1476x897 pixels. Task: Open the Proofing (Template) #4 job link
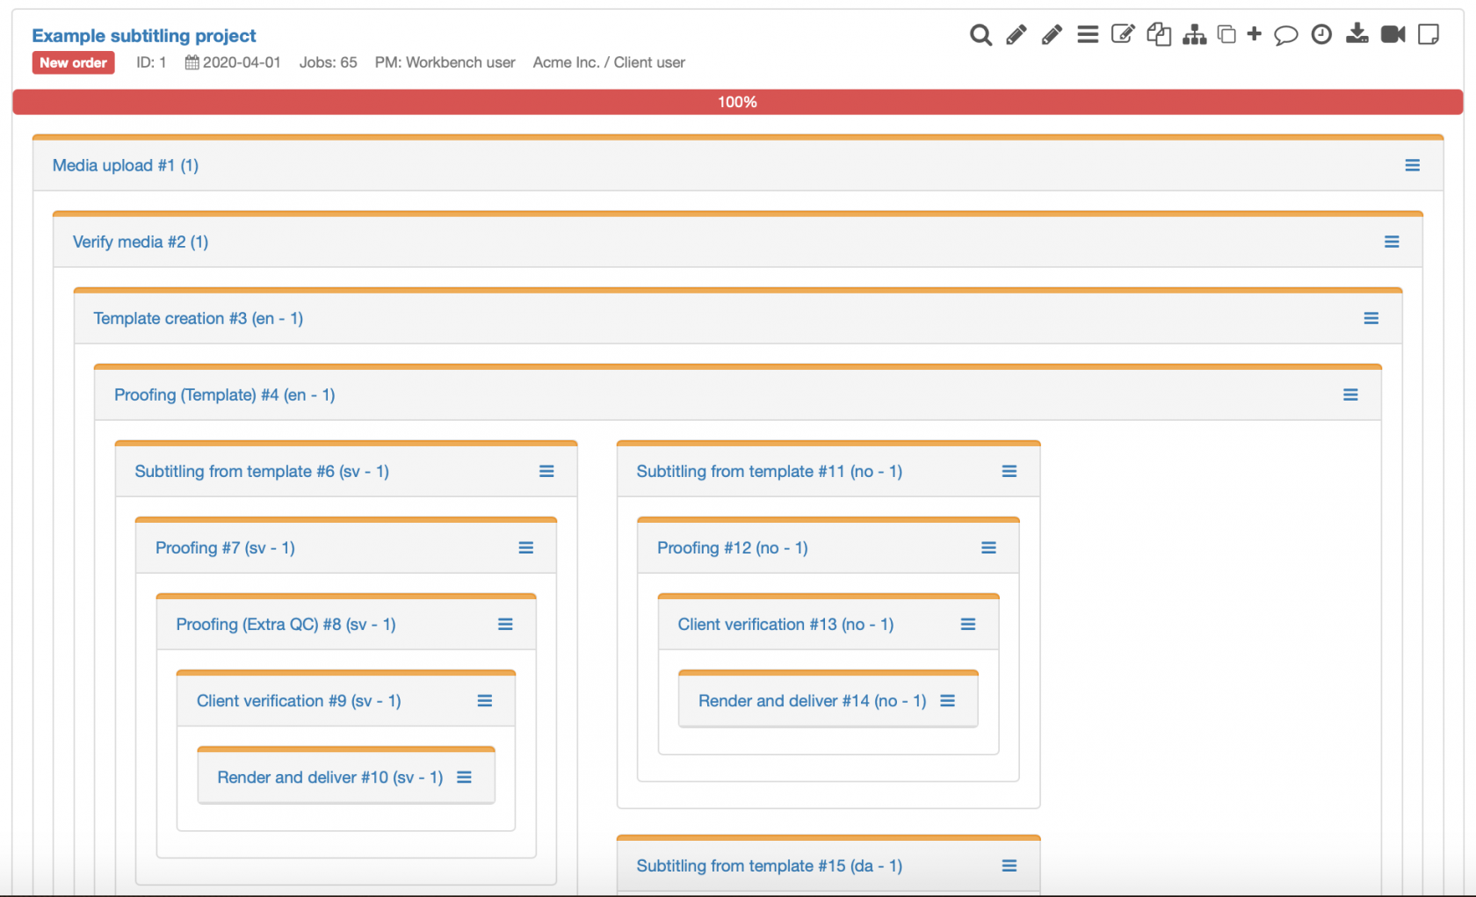(x=225, y=394)
